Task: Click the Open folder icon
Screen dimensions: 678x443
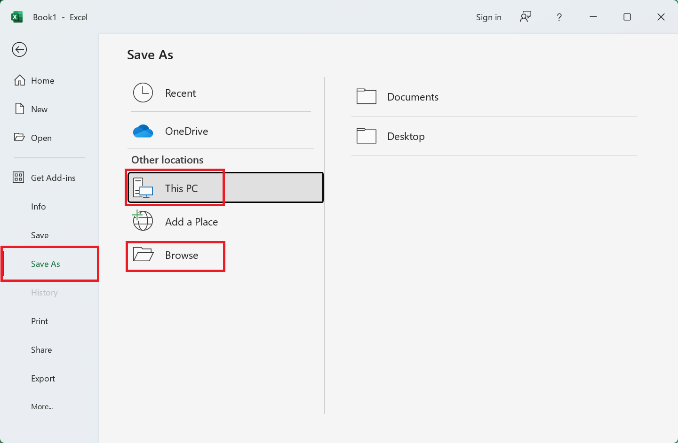Action: coord(19,137)
